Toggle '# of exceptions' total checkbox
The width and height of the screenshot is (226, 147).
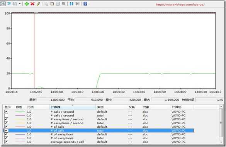[6, 138]
